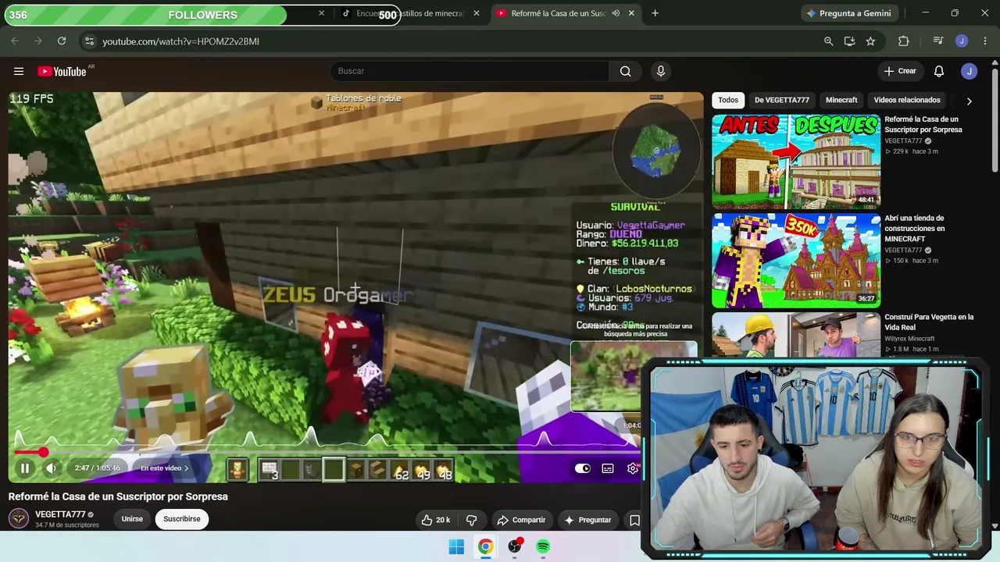Open the 350k tienda de construcciones thumbnail
The image size is (1000, 562).
pos(796,261)
